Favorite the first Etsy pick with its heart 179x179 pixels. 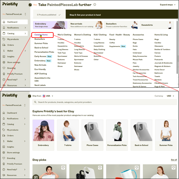63,168
